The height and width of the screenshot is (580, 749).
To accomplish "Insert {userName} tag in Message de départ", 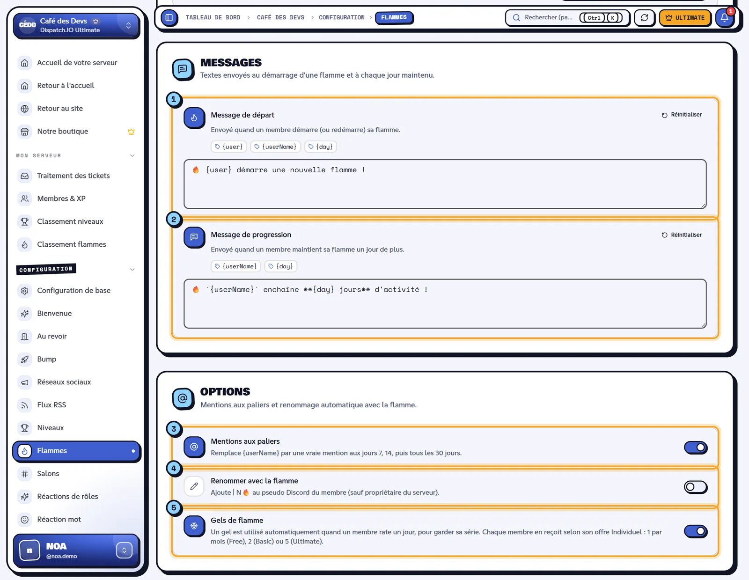I will click(x=275, y=147).
